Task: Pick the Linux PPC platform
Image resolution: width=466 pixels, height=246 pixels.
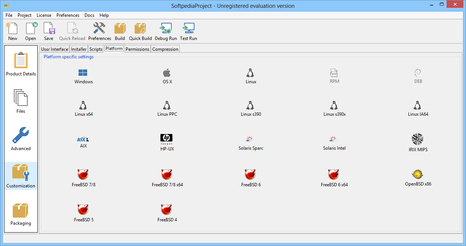Action: click(167, 109)
